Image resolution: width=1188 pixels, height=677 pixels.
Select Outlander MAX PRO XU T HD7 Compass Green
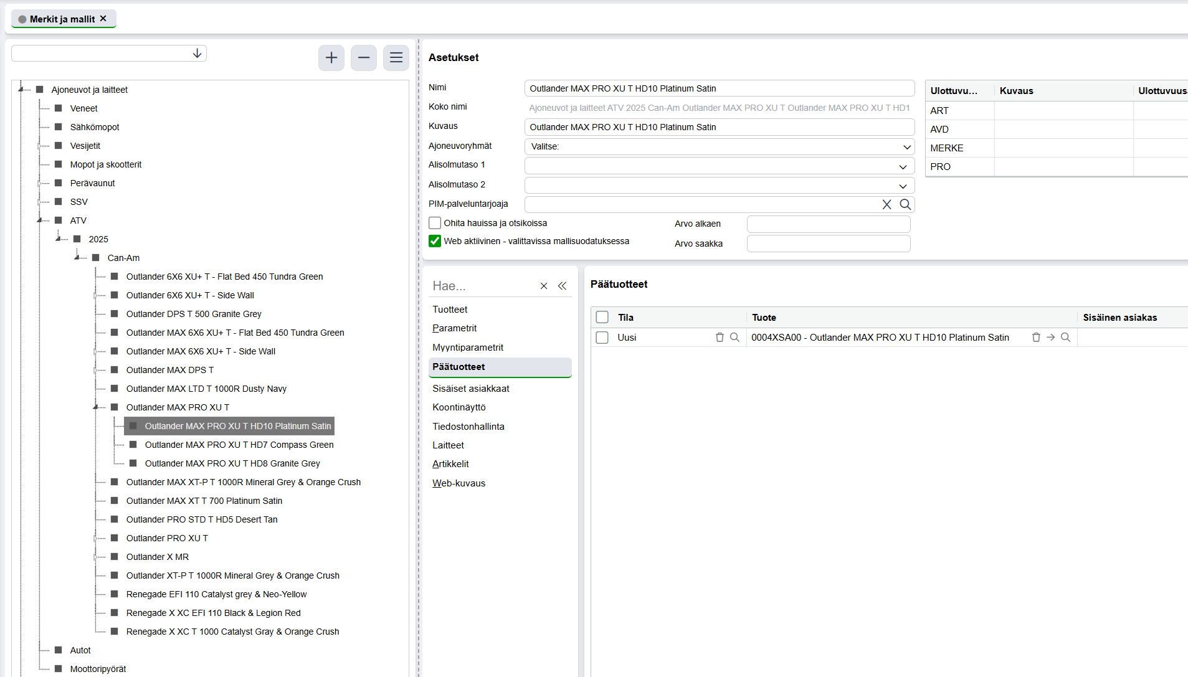(x=239, y=445)
